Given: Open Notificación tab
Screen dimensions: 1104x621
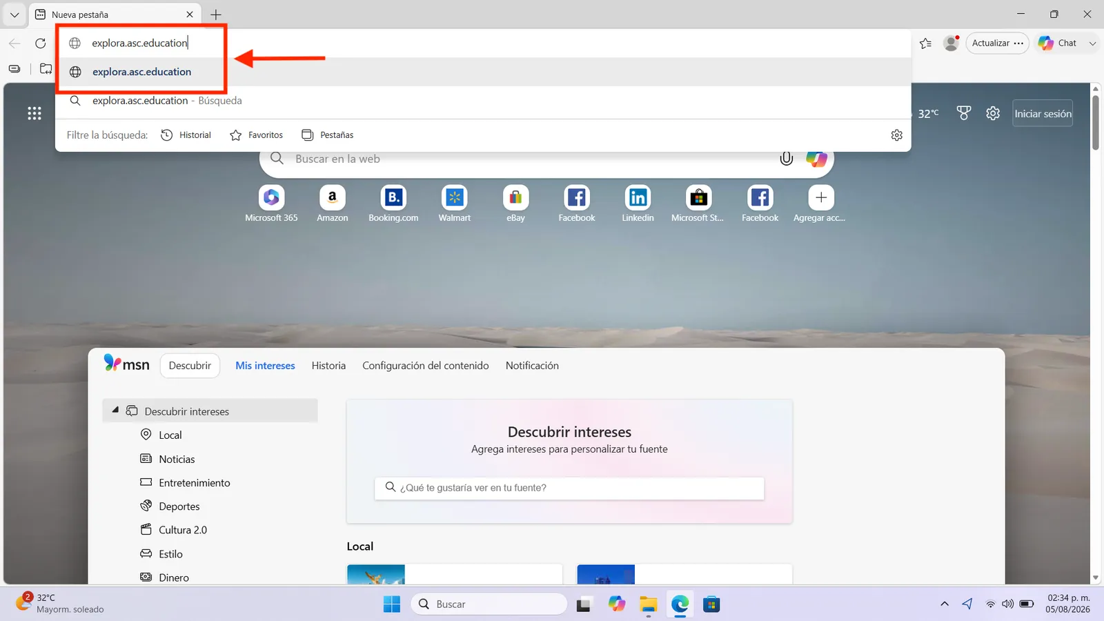Looking at the screenshot, I should point(532,366).
